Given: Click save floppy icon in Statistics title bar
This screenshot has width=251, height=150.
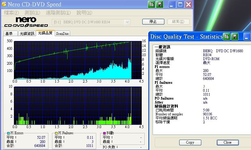Looking at the screenshot, I should tap(235, 37).
